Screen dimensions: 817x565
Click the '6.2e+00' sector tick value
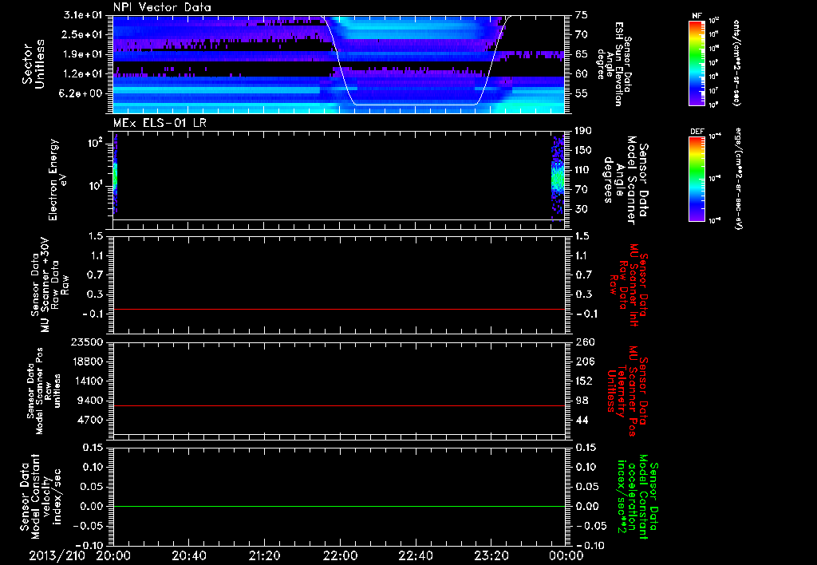pyautogui.click(x=82, y=94)
